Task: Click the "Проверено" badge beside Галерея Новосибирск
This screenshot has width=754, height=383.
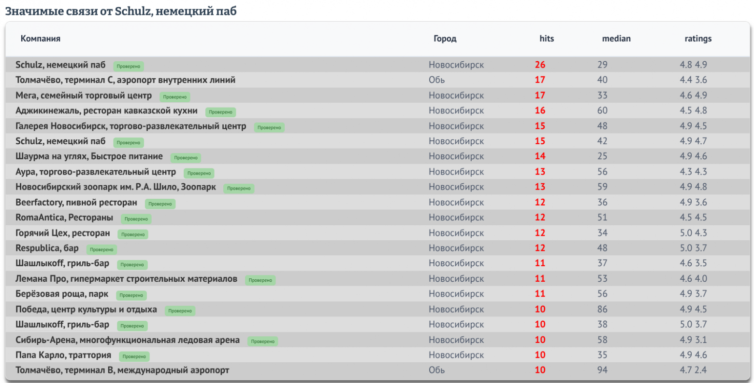Action: click(269, 127)
